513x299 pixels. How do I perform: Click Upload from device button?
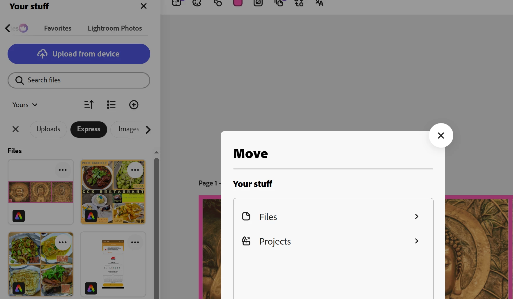(79, 54)
